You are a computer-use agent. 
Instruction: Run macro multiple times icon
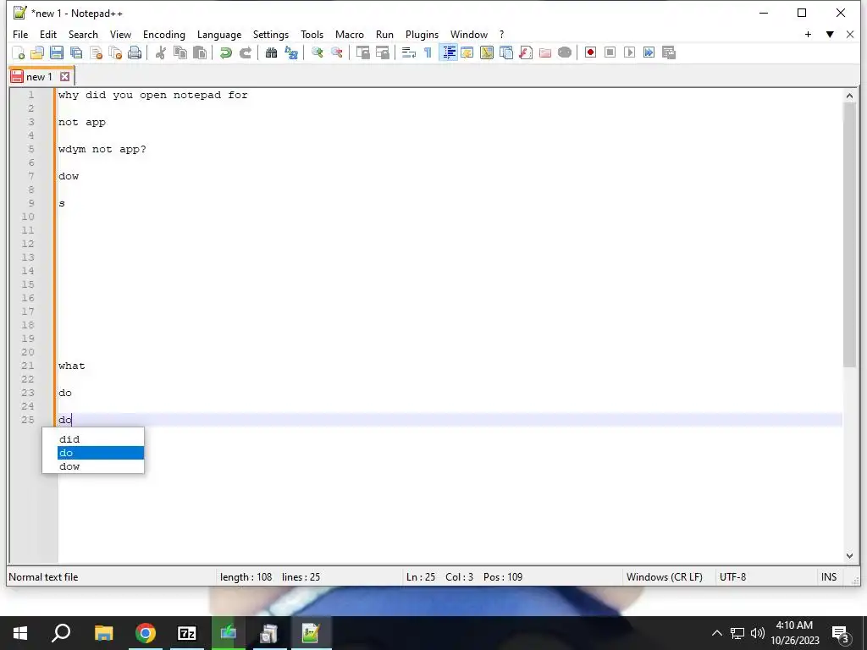(649, 52)
